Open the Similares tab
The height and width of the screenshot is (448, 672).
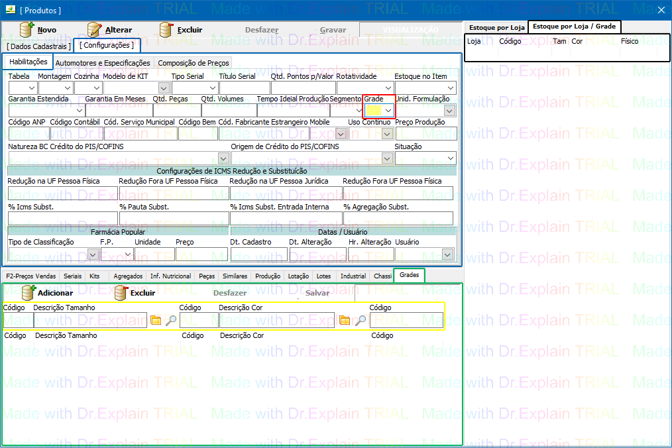pos(235,276)
